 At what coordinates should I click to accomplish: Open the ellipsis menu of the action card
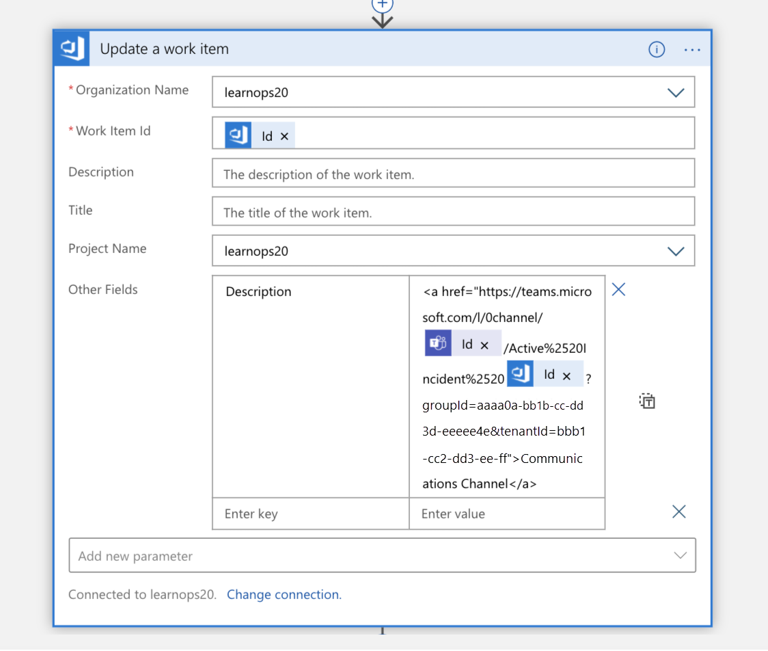point(691,50)
